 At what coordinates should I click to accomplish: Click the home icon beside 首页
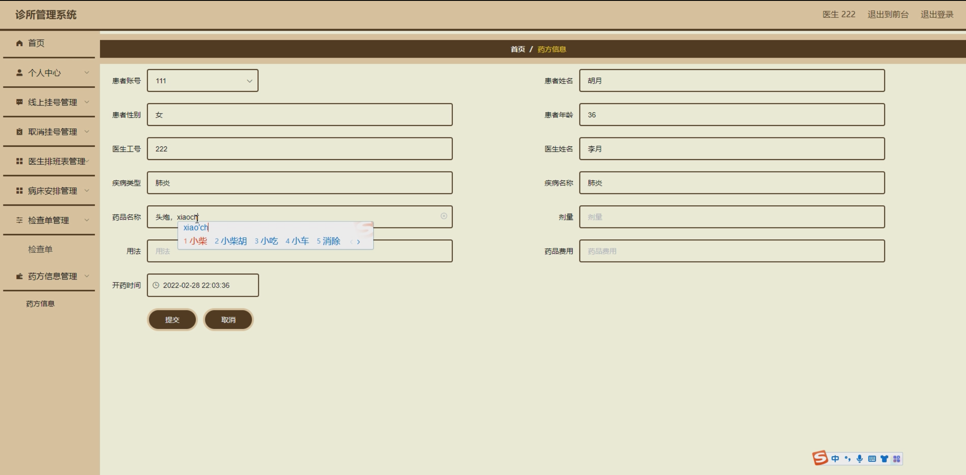point(19,43)
